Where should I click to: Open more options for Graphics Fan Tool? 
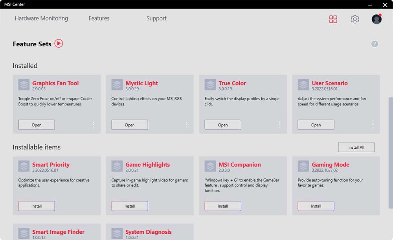[x=93, y=124]
